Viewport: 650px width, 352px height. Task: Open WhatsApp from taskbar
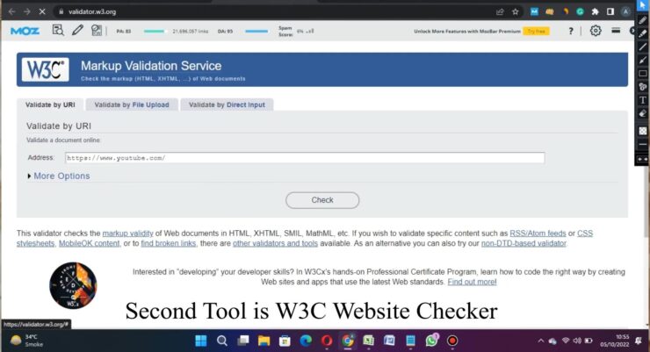431,341
